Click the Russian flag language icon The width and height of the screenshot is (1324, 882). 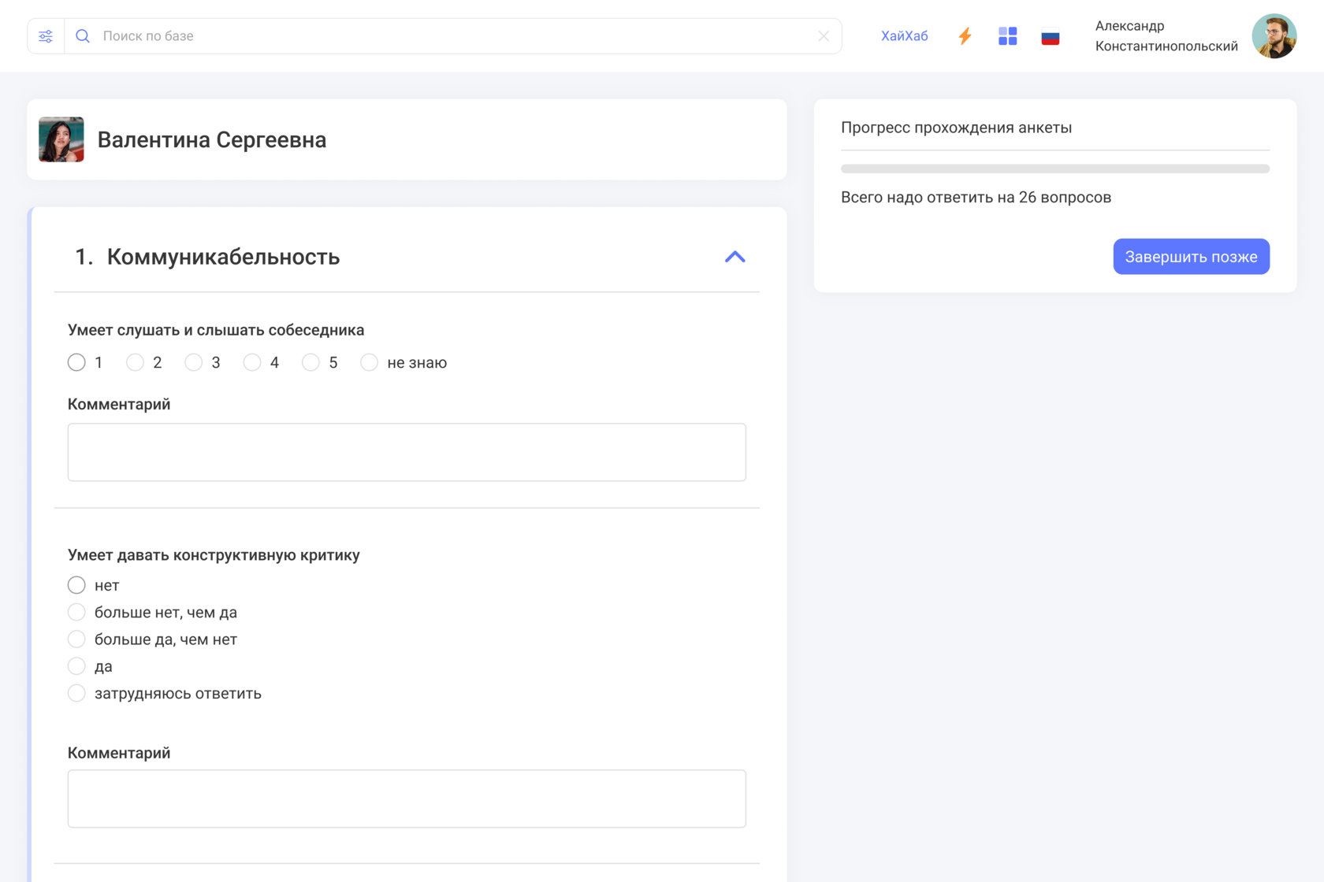[1050, 37]
